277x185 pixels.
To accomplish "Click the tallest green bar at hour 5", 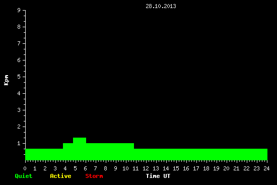I will click(80, 149).
